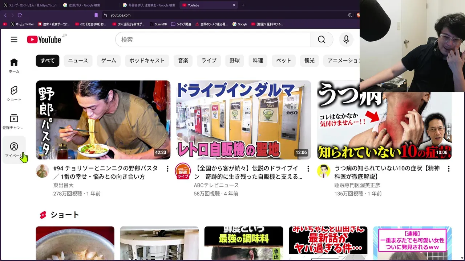Select 野球 filter chip

[x=235, y=61]
